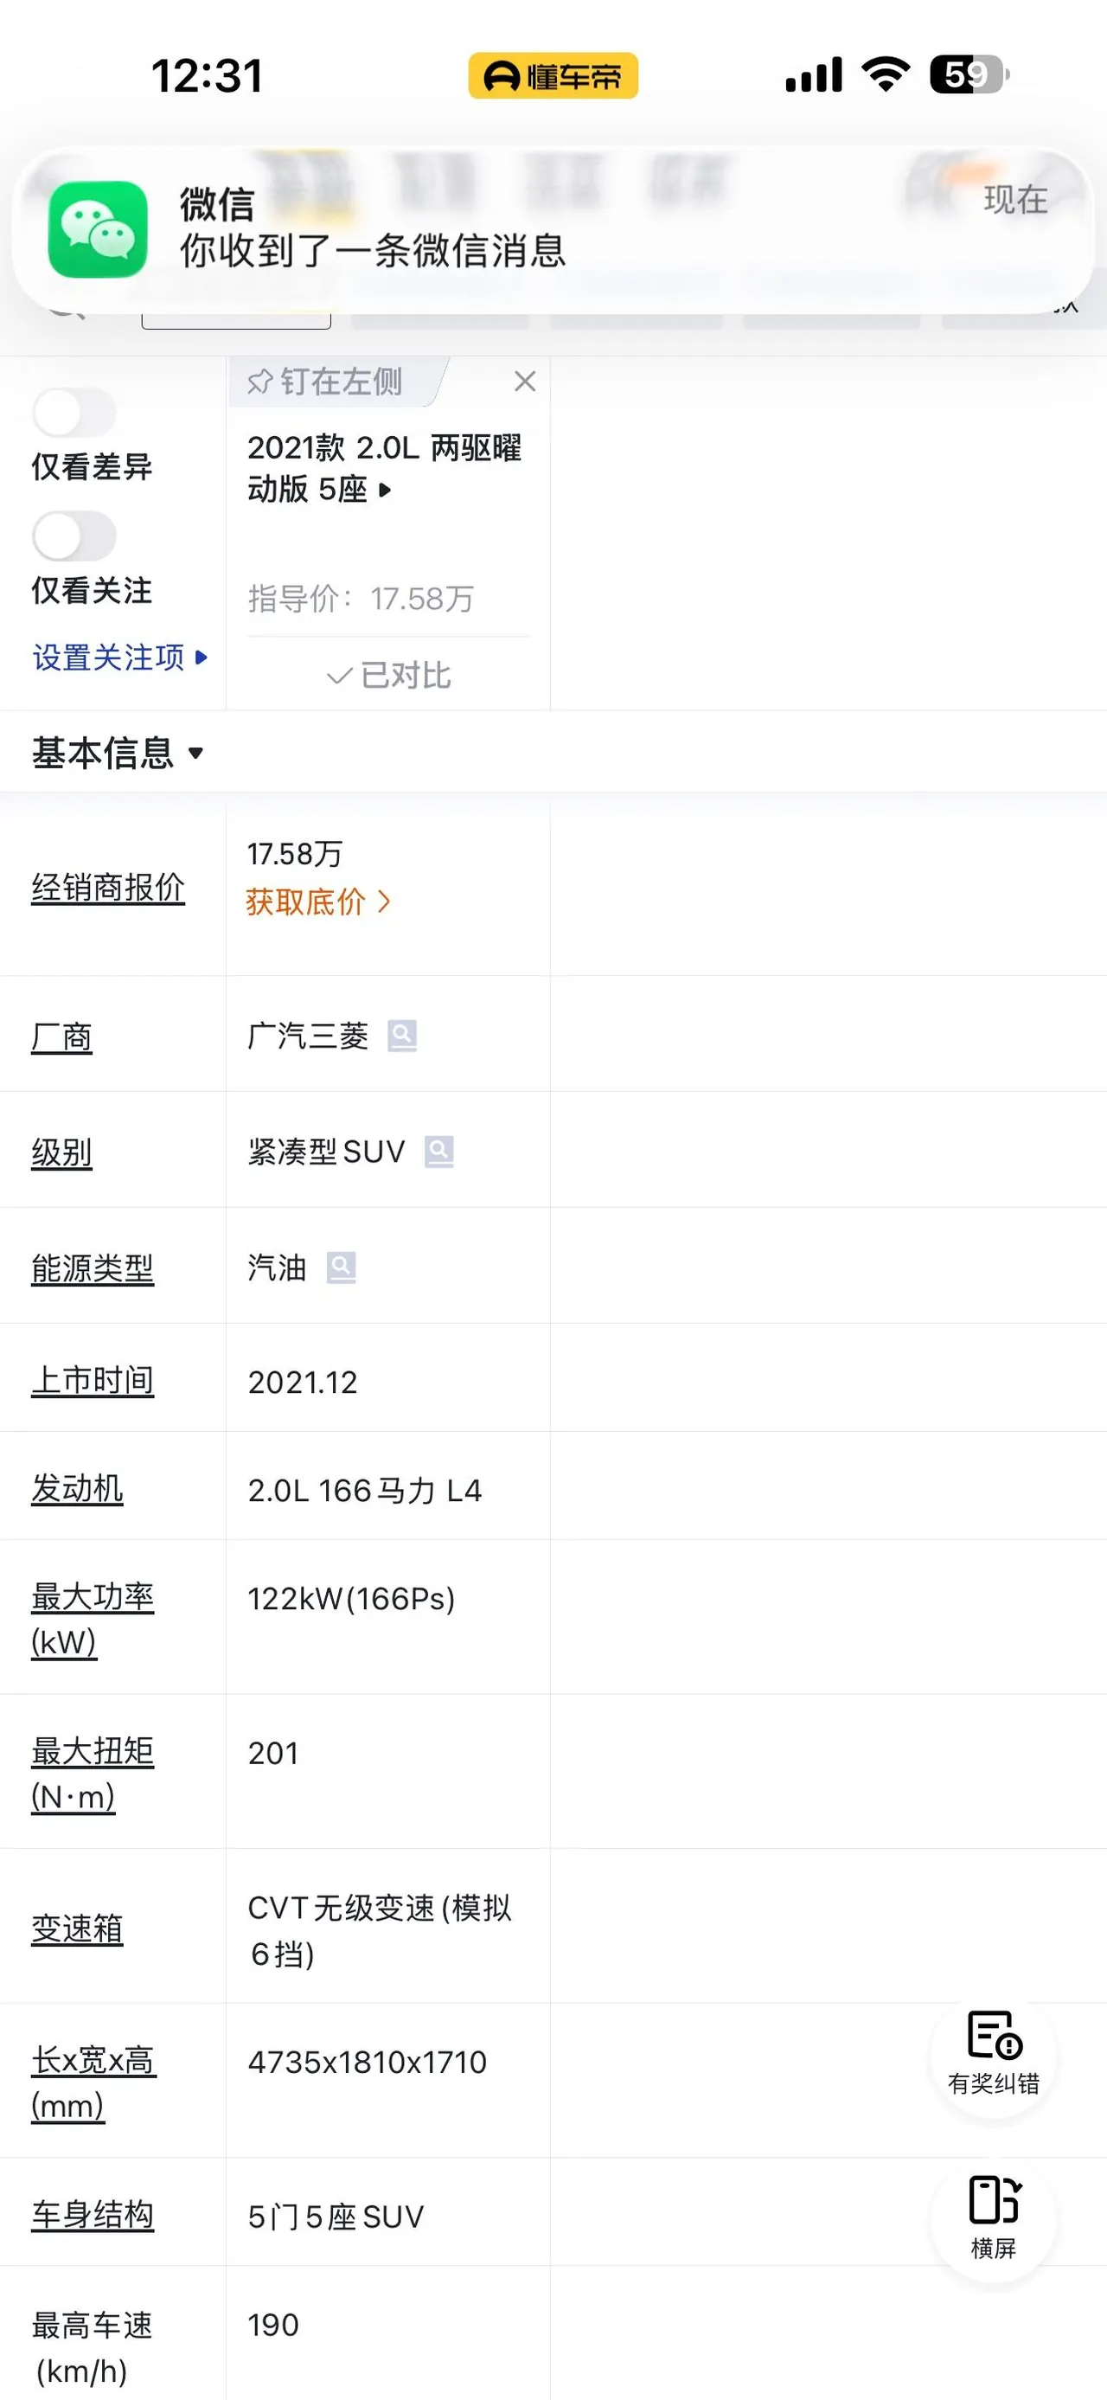
Task: Tap the 已对比 compared checkmark
Action: tap(388, 675)
